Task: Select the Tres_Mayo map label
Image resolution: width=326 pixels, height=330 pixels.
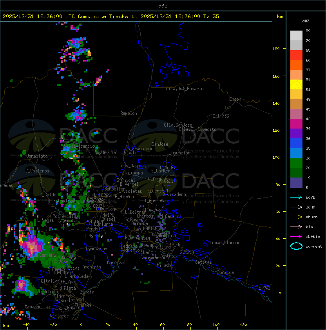Action: pyautogui.click(x=129, y=166)
